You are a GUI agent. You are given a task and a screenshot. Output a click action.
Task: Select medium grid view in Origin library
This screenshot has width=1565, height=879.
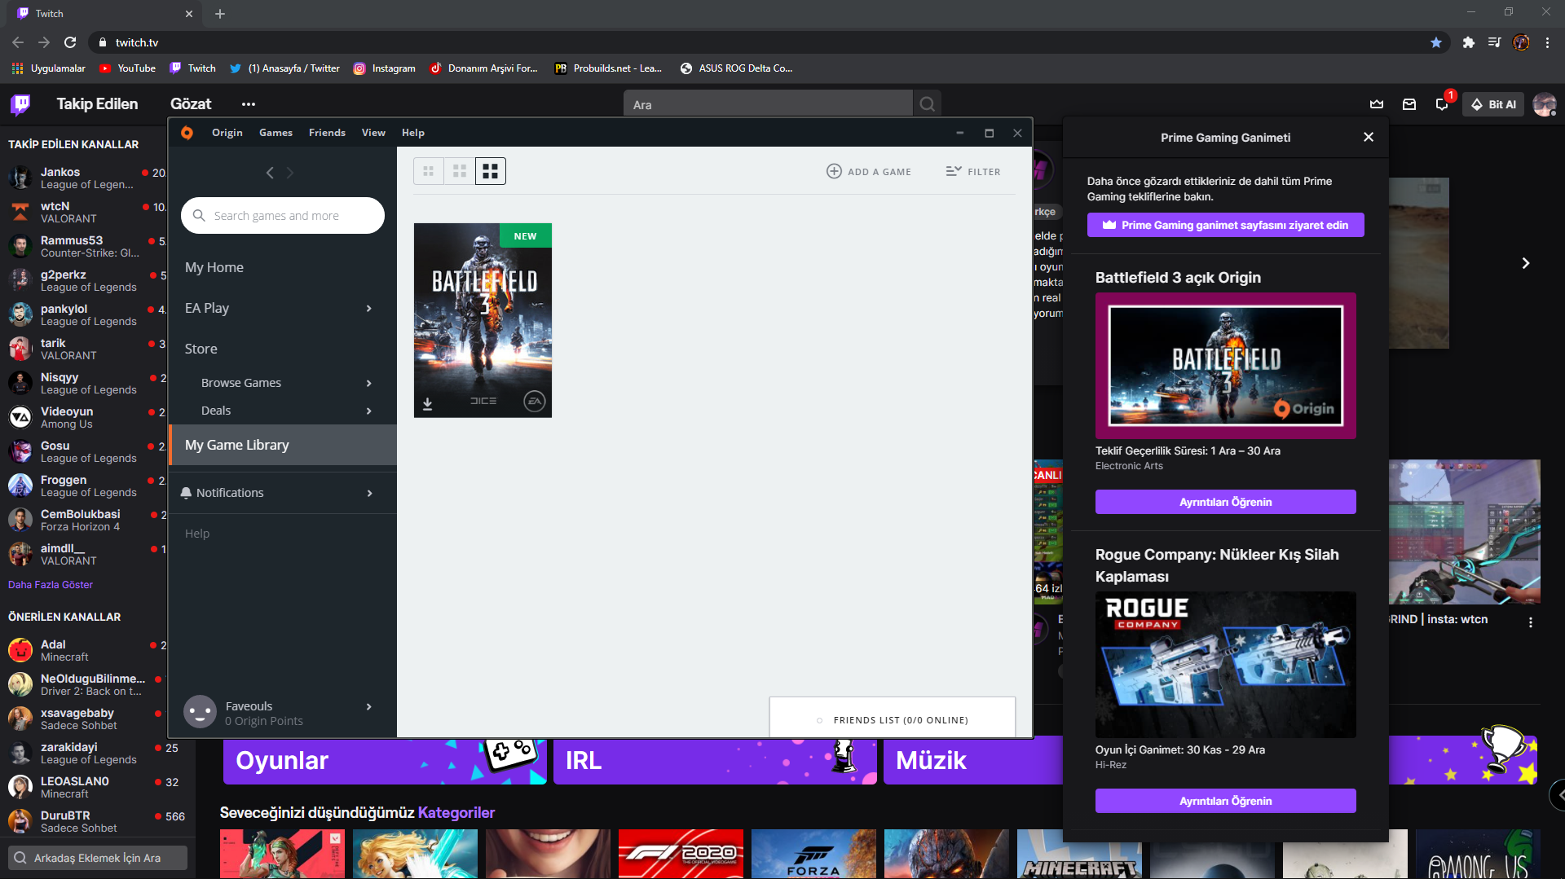coord(460,171)
